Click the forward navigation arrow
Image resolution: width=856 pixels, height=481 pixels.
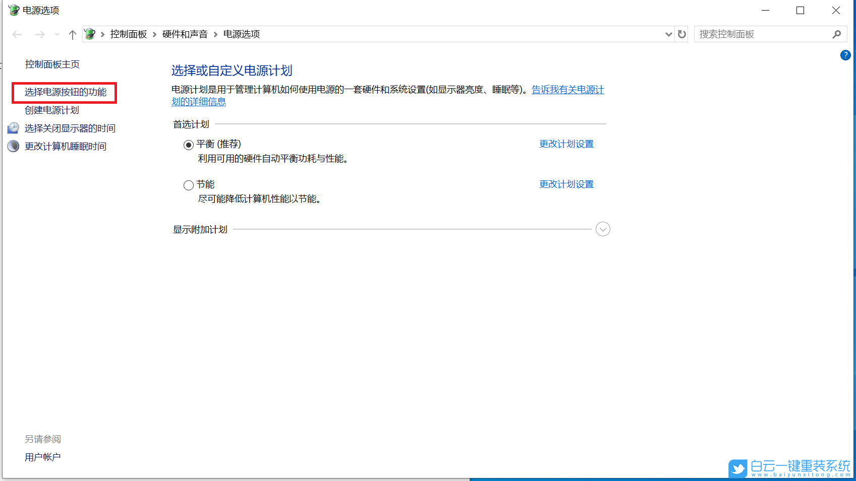coord(40,34)
